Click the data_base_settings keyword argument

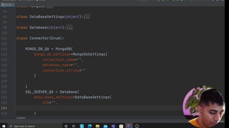(x=53, y=97)
